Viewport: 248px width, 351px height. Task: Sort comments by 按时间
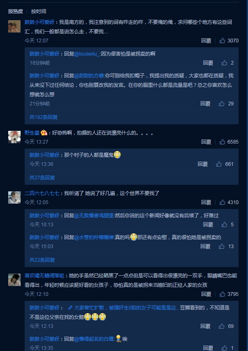coord(39,11)
